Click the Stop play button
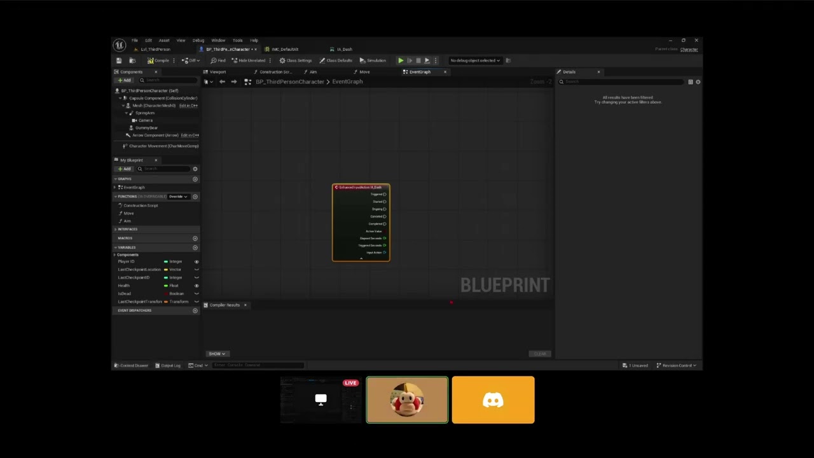Viewport: 814px width, 458px height. (x=418, y=60)
